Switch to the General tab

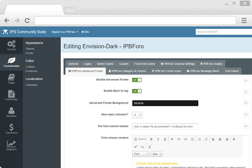pos(73,64)
